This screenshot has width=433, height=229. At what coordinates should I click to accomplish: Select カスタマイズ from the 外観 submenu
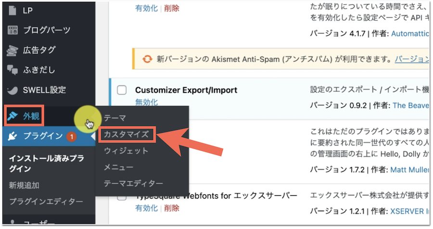(126, 134)
